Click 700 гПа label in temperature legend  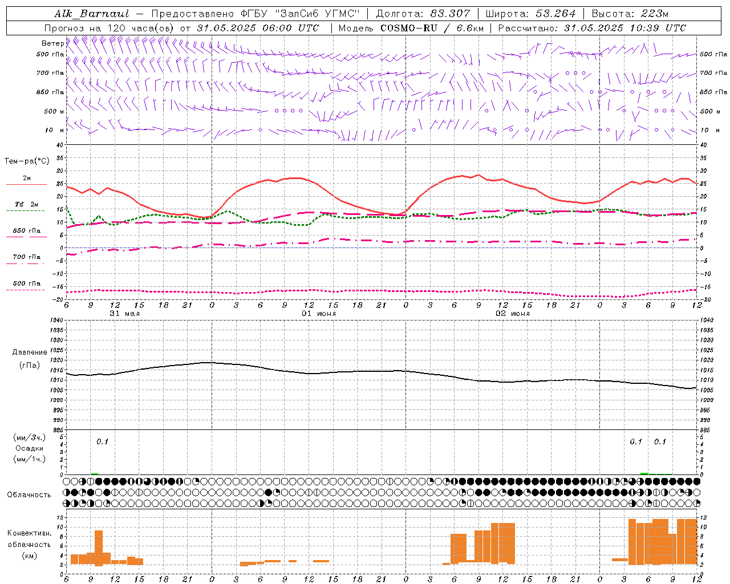point(27,257)
